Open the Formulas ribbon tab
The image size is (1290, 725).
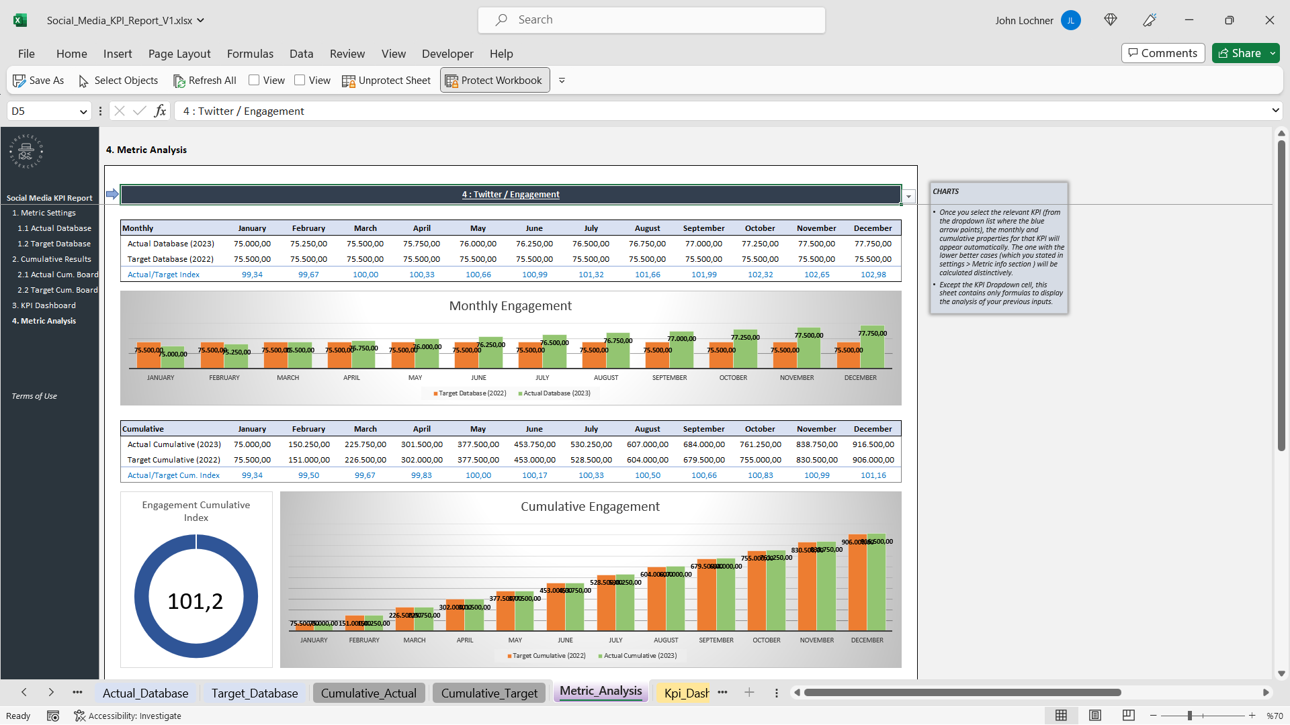coord(250,54)
